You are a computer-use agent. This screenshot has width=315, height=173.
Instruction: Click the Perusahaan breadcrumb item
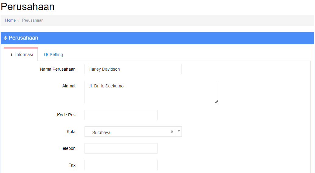tap(33, 20)
